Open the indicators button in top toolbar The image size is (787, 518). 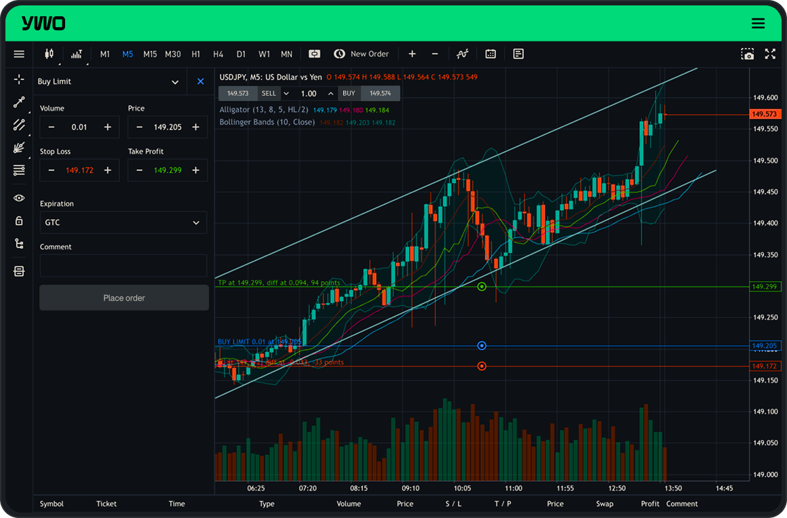click(462, 54)
